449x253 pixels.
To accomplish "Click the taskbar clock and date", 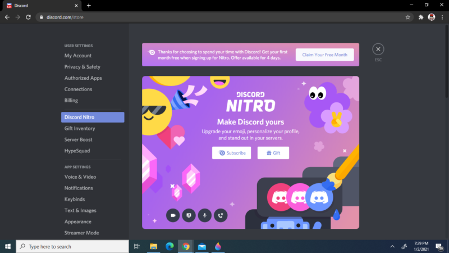I will click(421, 246).
